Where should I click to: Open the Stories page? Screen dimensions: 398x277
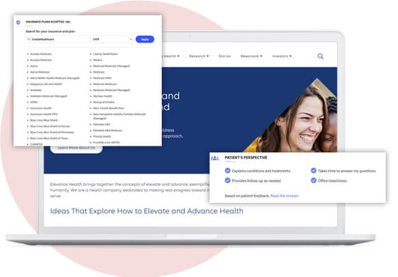tap(225, 56)
